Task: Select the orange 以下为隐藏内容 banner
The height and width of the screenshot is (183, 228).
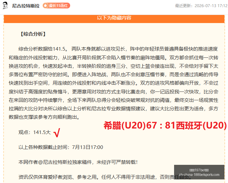Action: tap(114, 19)
